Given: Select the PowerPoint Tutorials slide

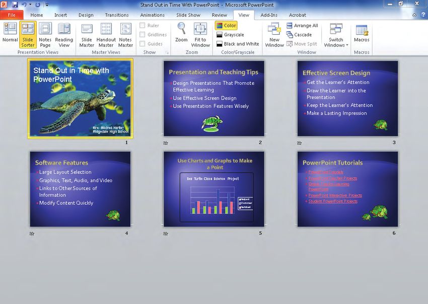Looking at the screenshot, I should pos(348,189).
